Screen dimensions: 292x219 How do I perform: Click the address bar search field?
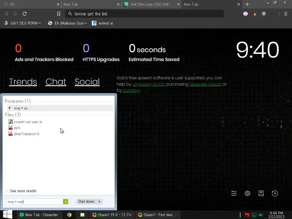[x=144, y=14]
